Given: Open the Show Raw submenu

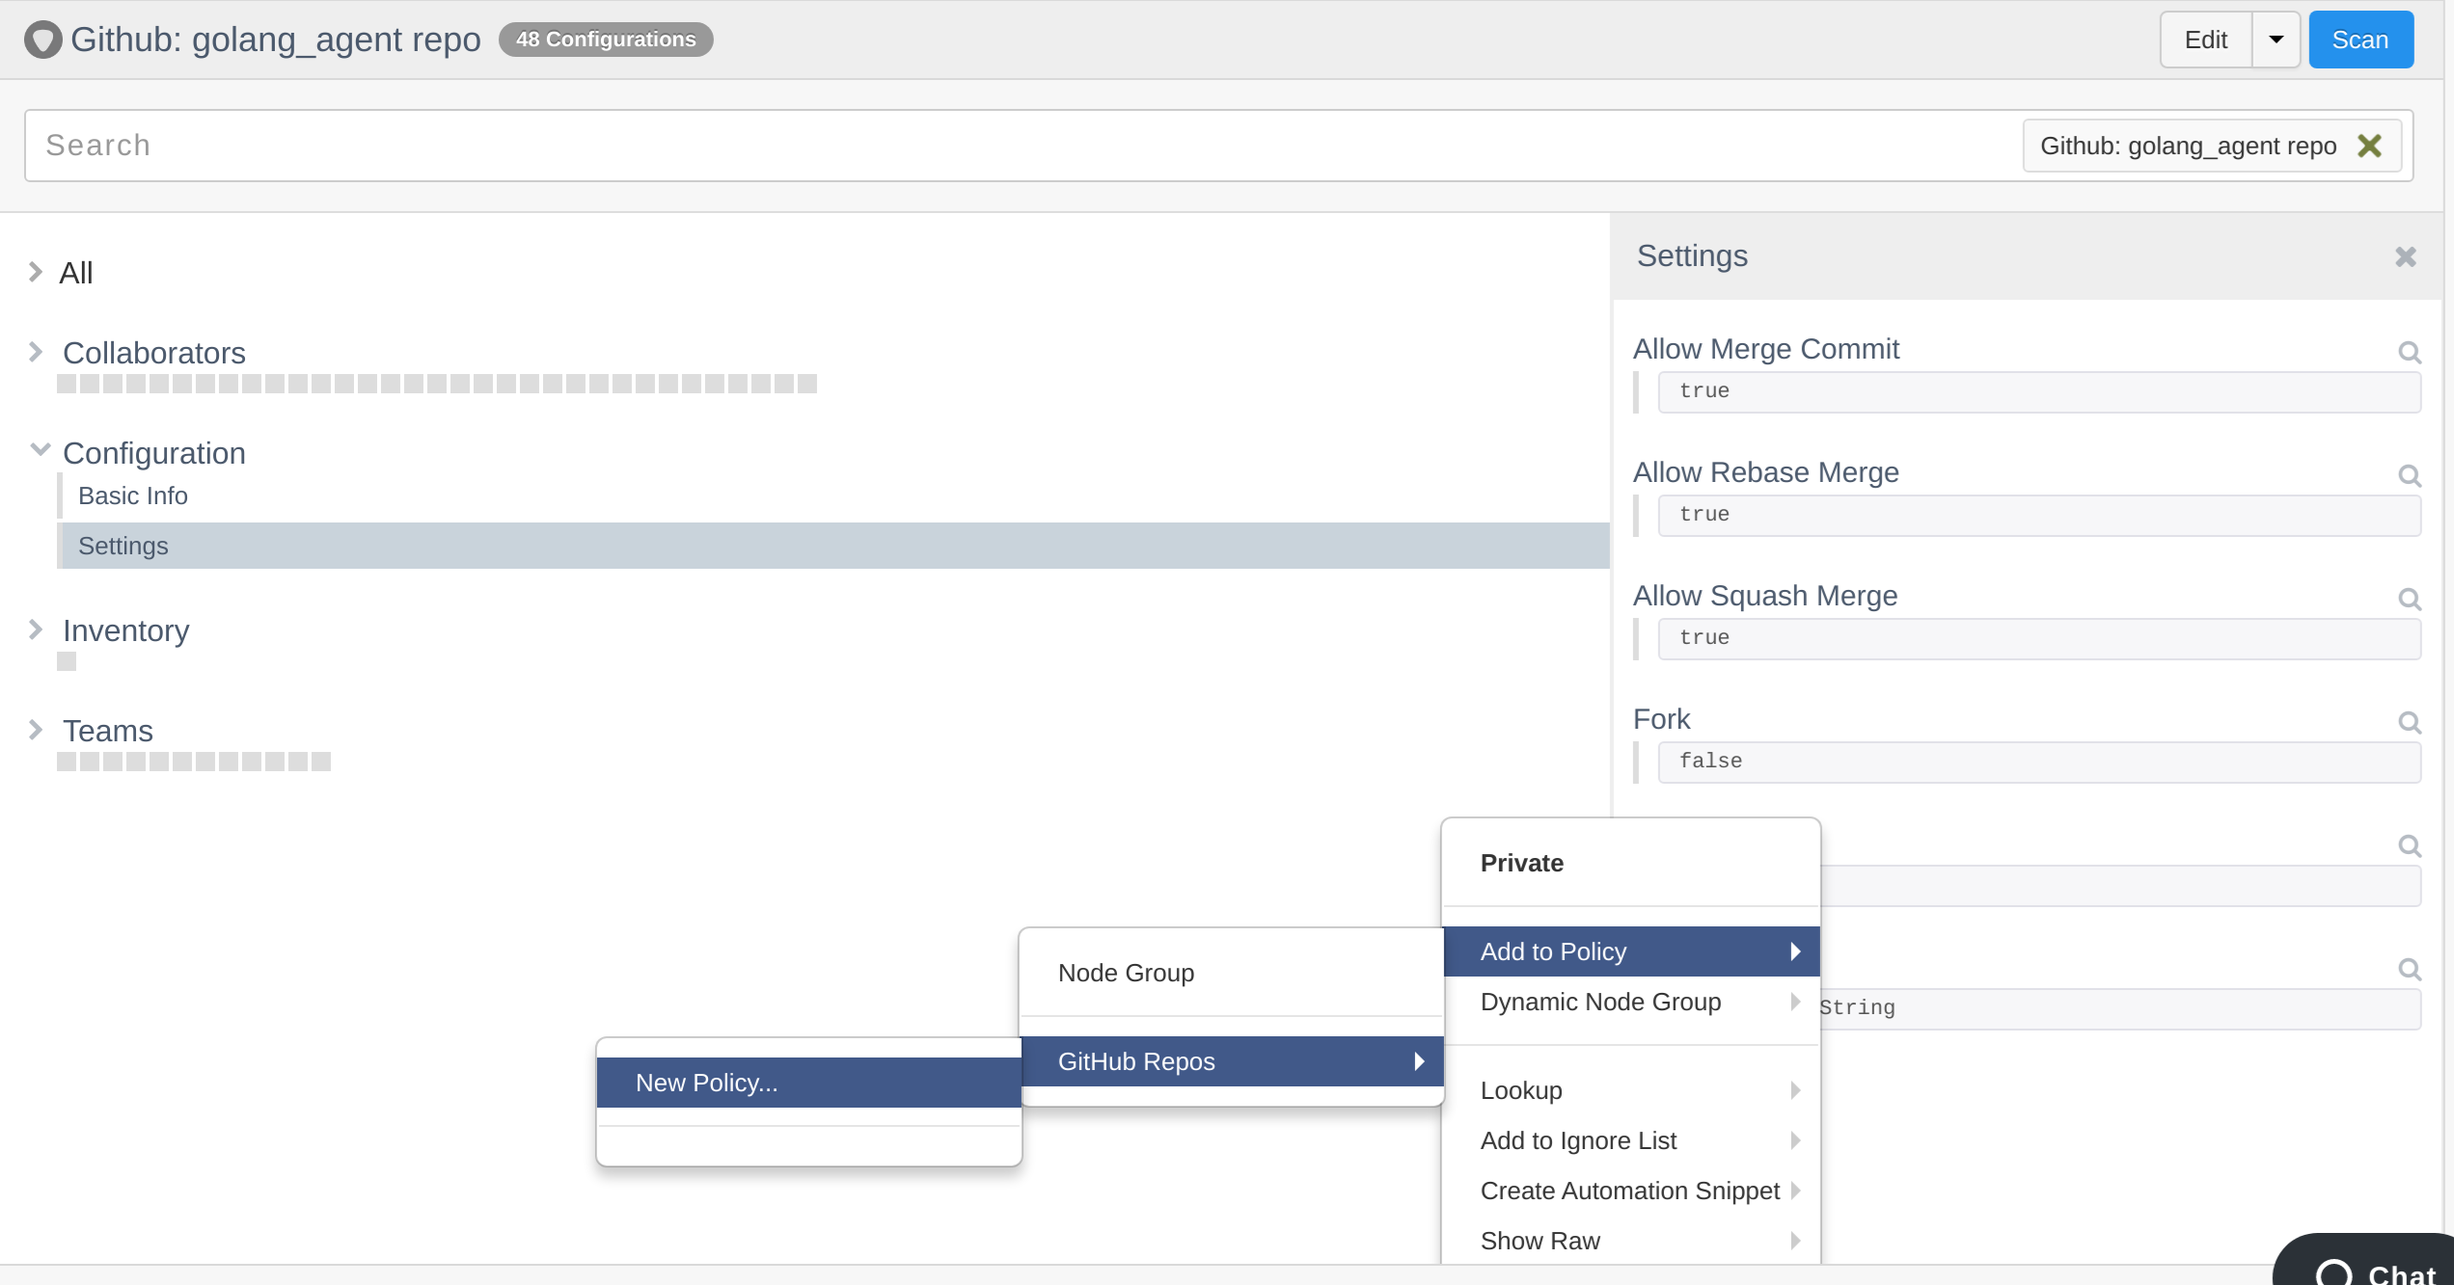Looking at the screenshot, I should (1631, 1241).
